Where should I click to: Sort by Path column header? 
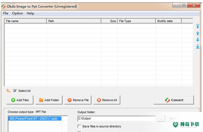(x=74, y=21)
